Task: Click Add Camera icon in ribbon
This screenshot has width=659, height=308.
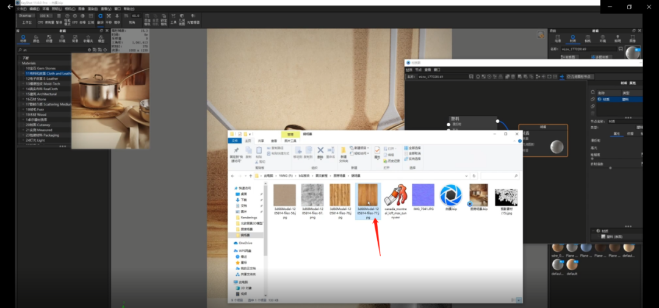Action: point(147,19)
